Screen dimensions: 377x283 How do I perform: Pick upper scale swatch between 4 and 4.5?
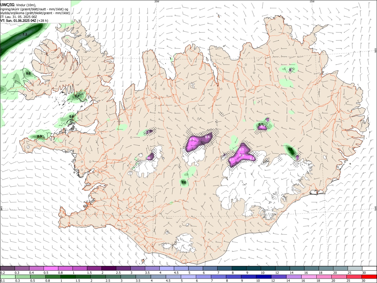pos(166,269)
